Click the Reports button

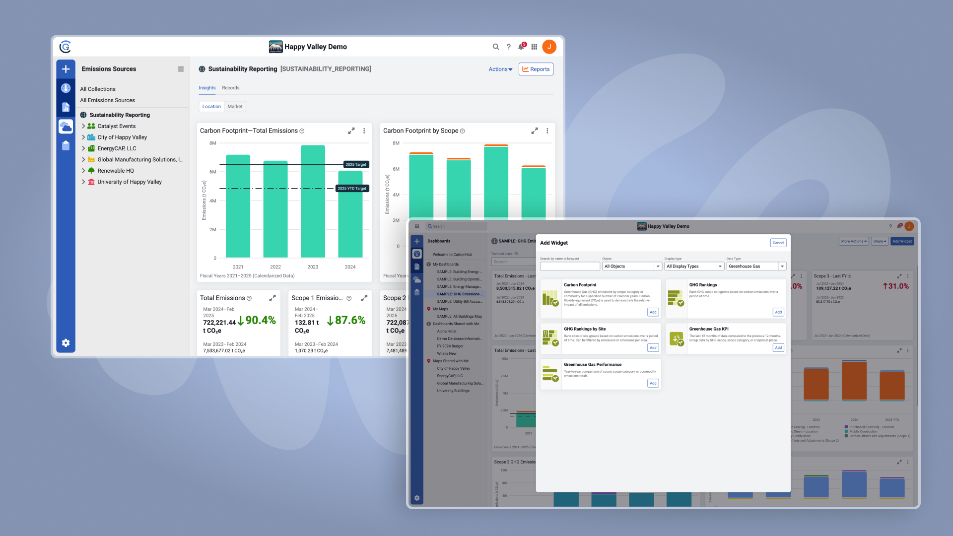(536, 69)
